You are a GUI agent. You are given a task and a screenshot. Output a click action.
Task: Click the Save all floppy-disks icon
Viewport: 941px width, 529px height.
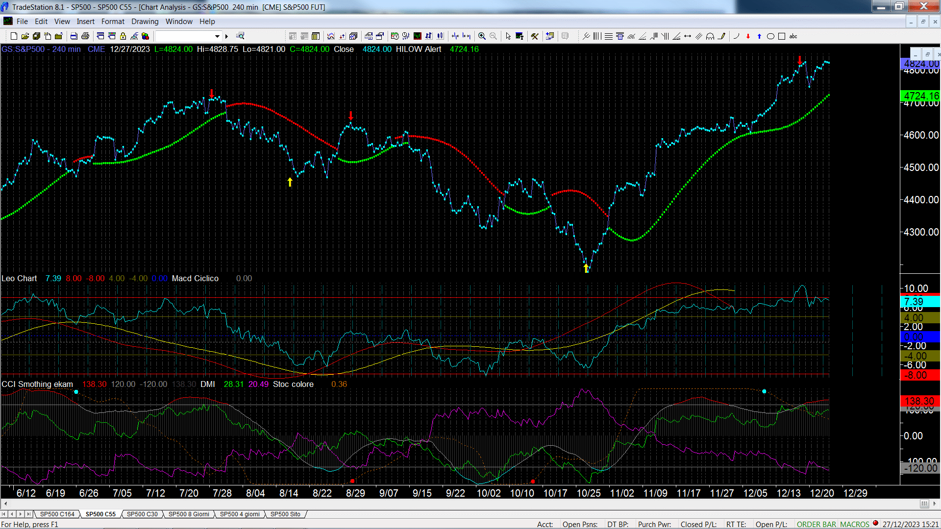pos(36,36)
